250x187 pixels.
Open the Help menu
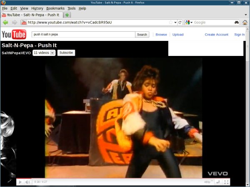pos(82,8)
